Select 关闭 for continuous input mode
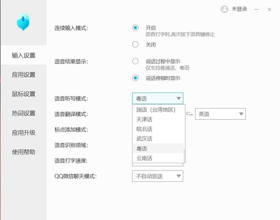The height and width of the screenshot is (220, 280). click(x=135, y=44)
